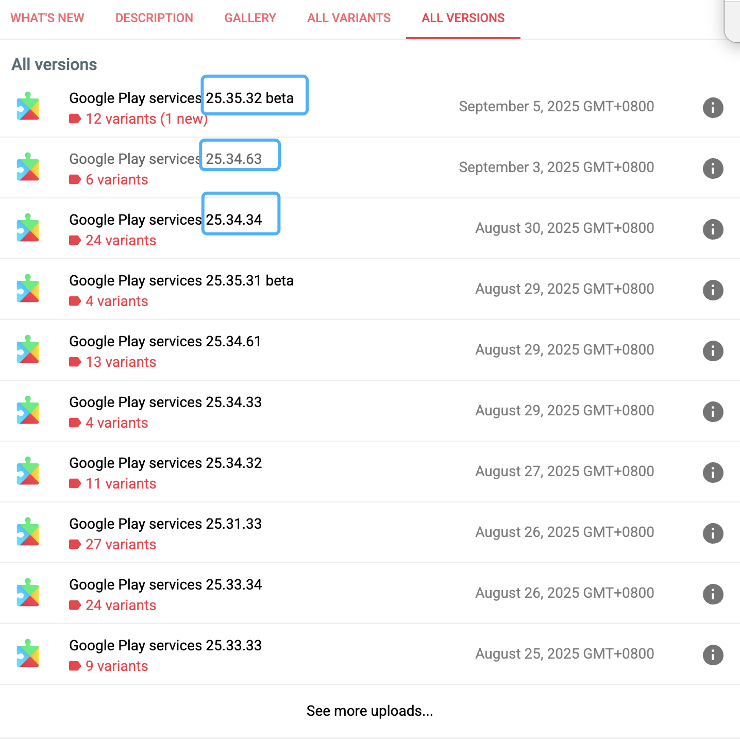Viewport: 740px width, 739px height.
Task: Show info for version 25.31.33
Action: [x=713, y=533]
